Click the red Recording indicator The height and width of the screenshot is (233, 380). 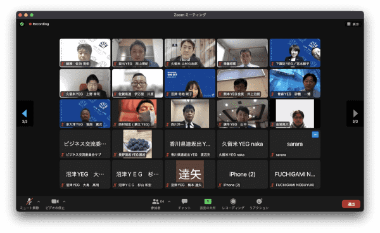(39, 24)
